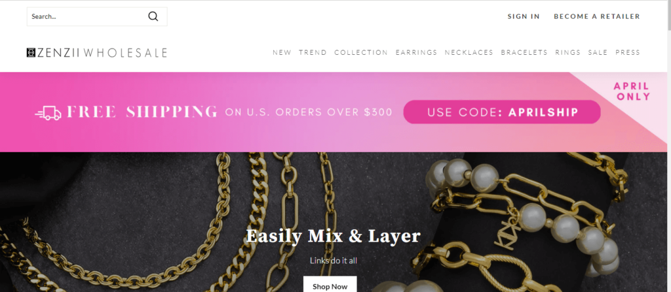
Task: Select the TREND navigation item
Action: pyautogui.click(x=313, y=52)
